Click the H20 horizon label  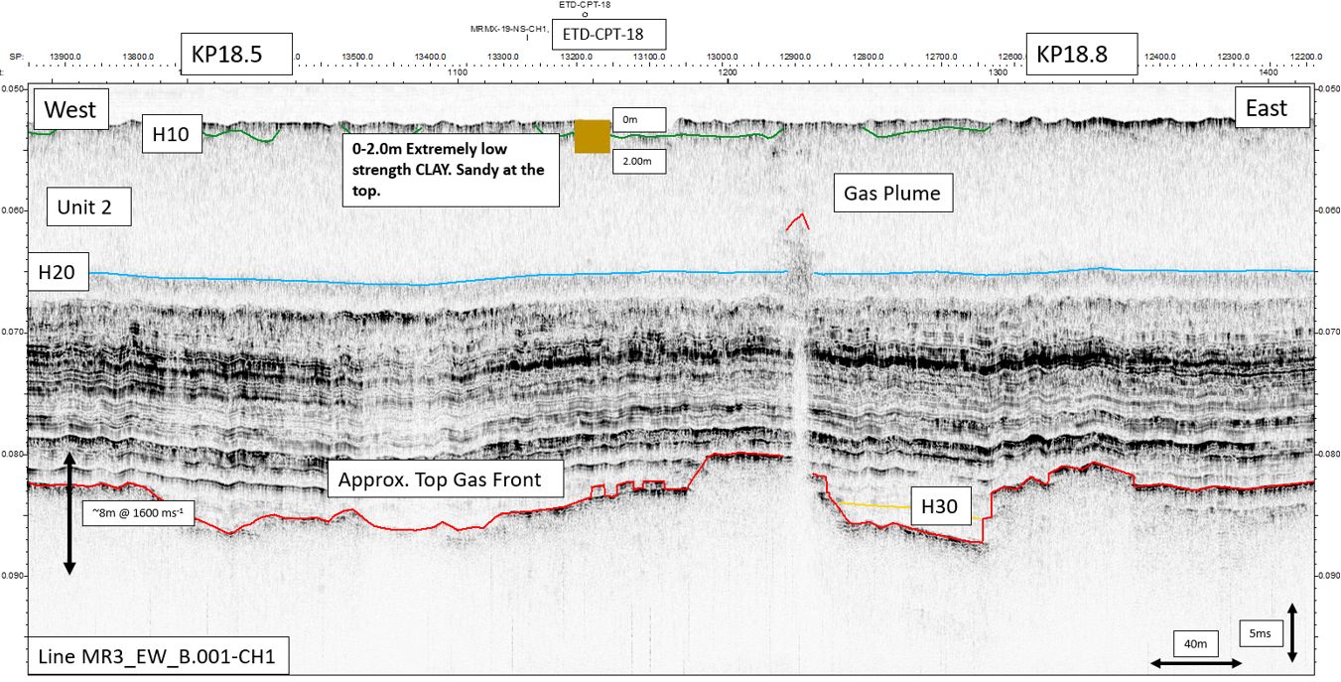click(x=59, y=270)
